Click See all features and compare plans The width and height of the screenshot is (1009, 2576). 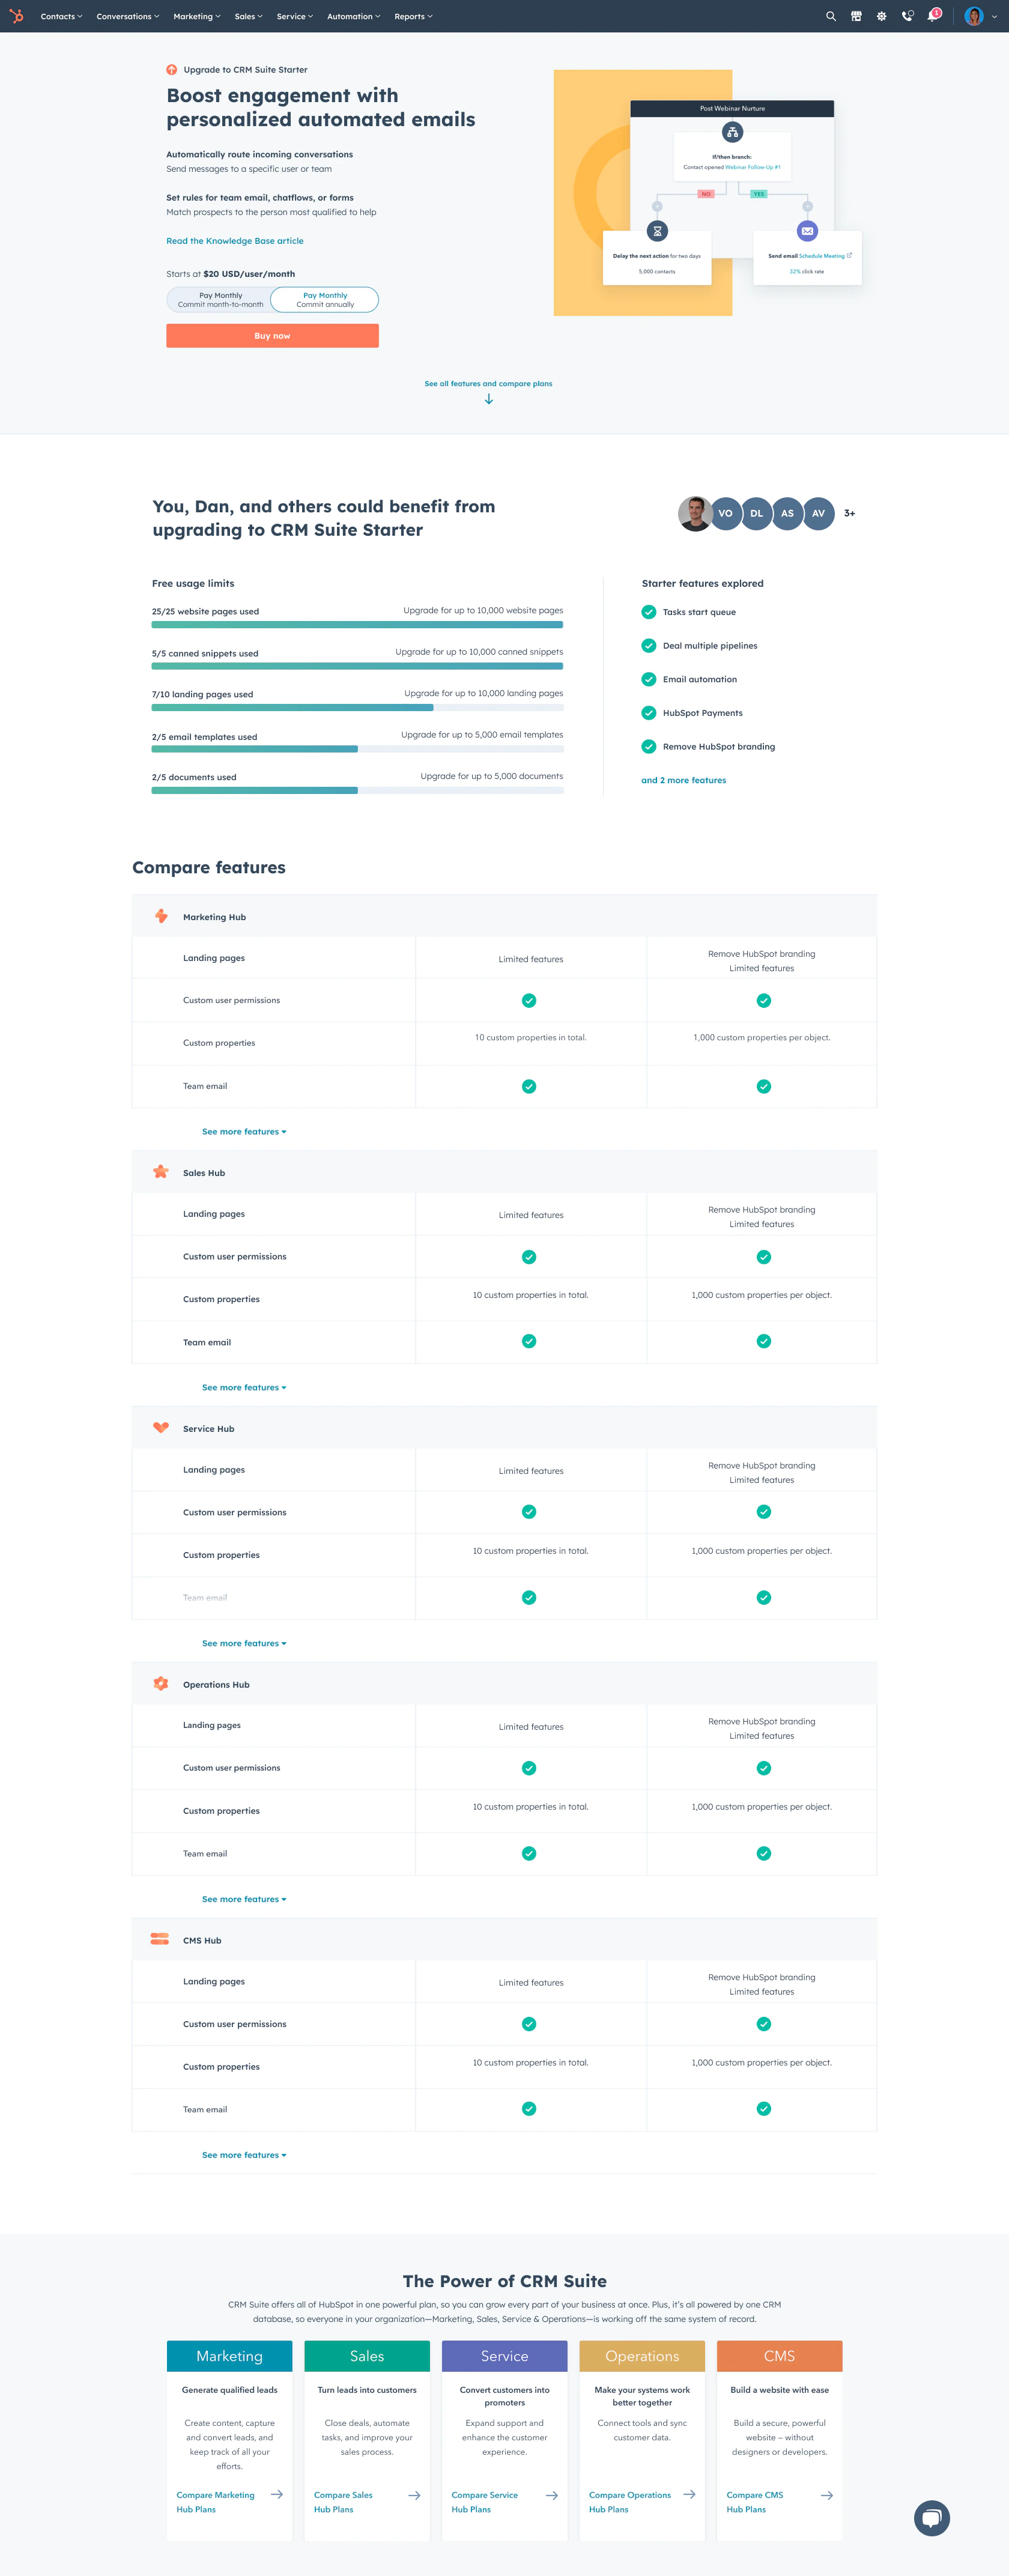pyautogui.click(x=488, y=383)
